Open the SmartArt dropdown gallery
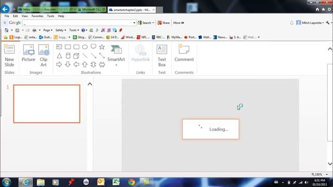 tap(116, 65)
